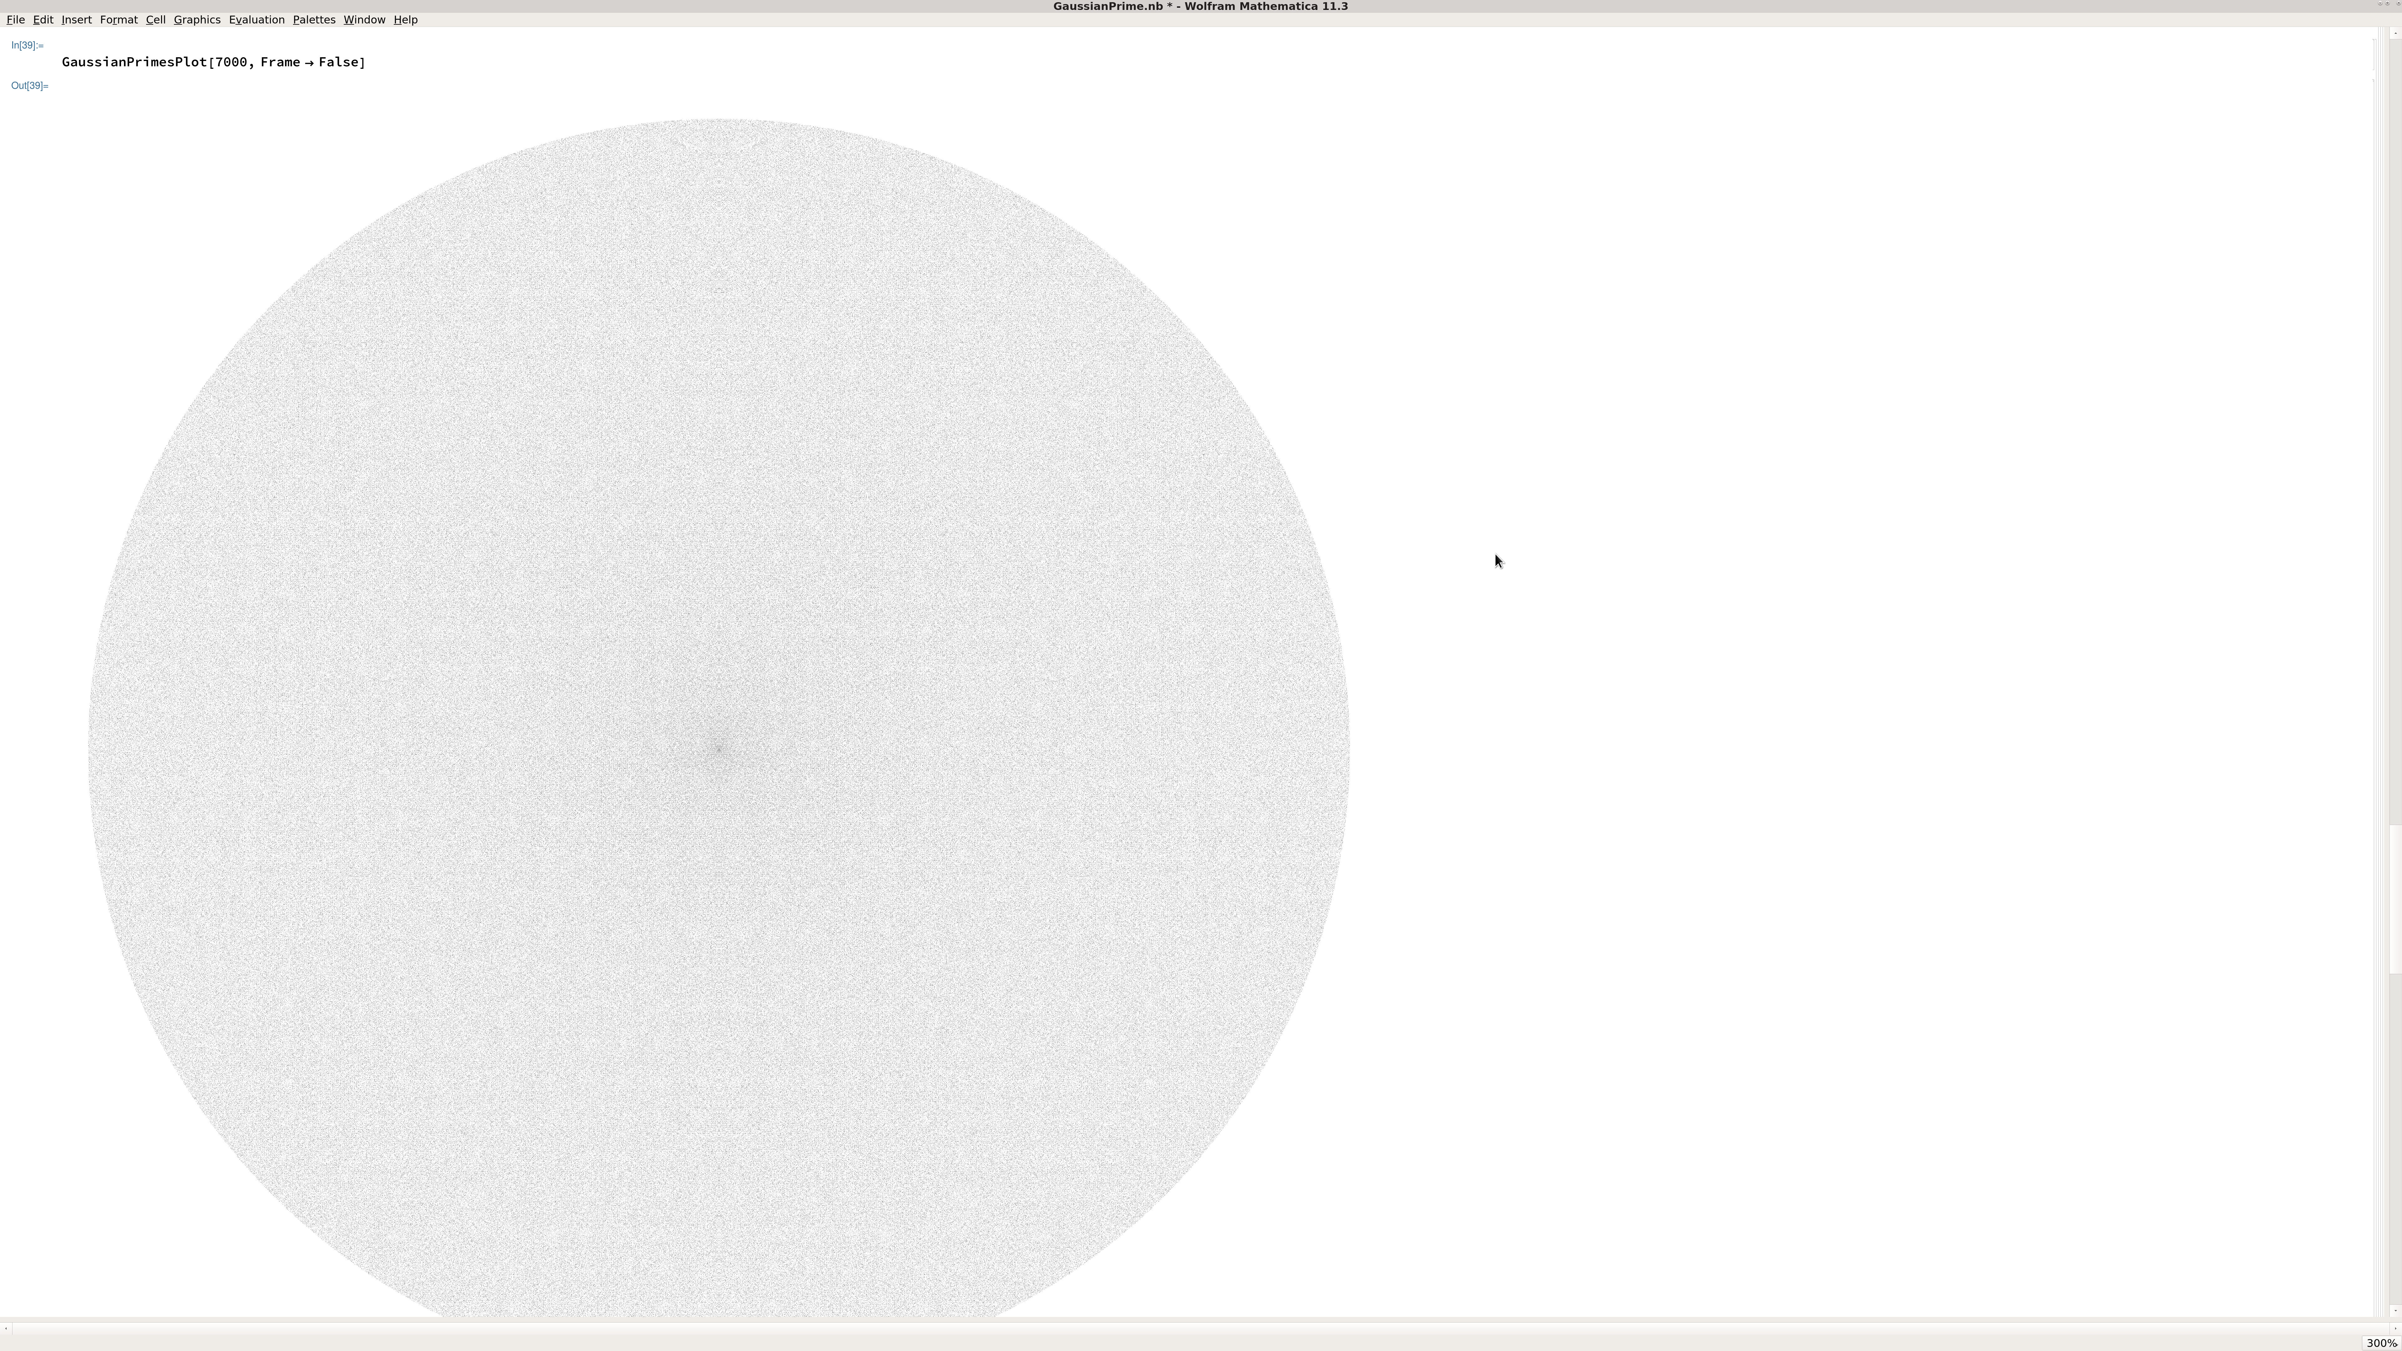Viewport: 2402px width, 1351px height.
Task: Open the Cell menu
Action: coord(156,20)
